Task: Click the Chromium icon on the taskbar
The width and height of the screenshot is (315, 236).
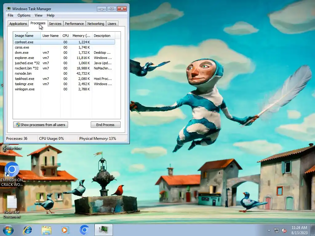Action: pyautogui.click(x=84, y=230)
